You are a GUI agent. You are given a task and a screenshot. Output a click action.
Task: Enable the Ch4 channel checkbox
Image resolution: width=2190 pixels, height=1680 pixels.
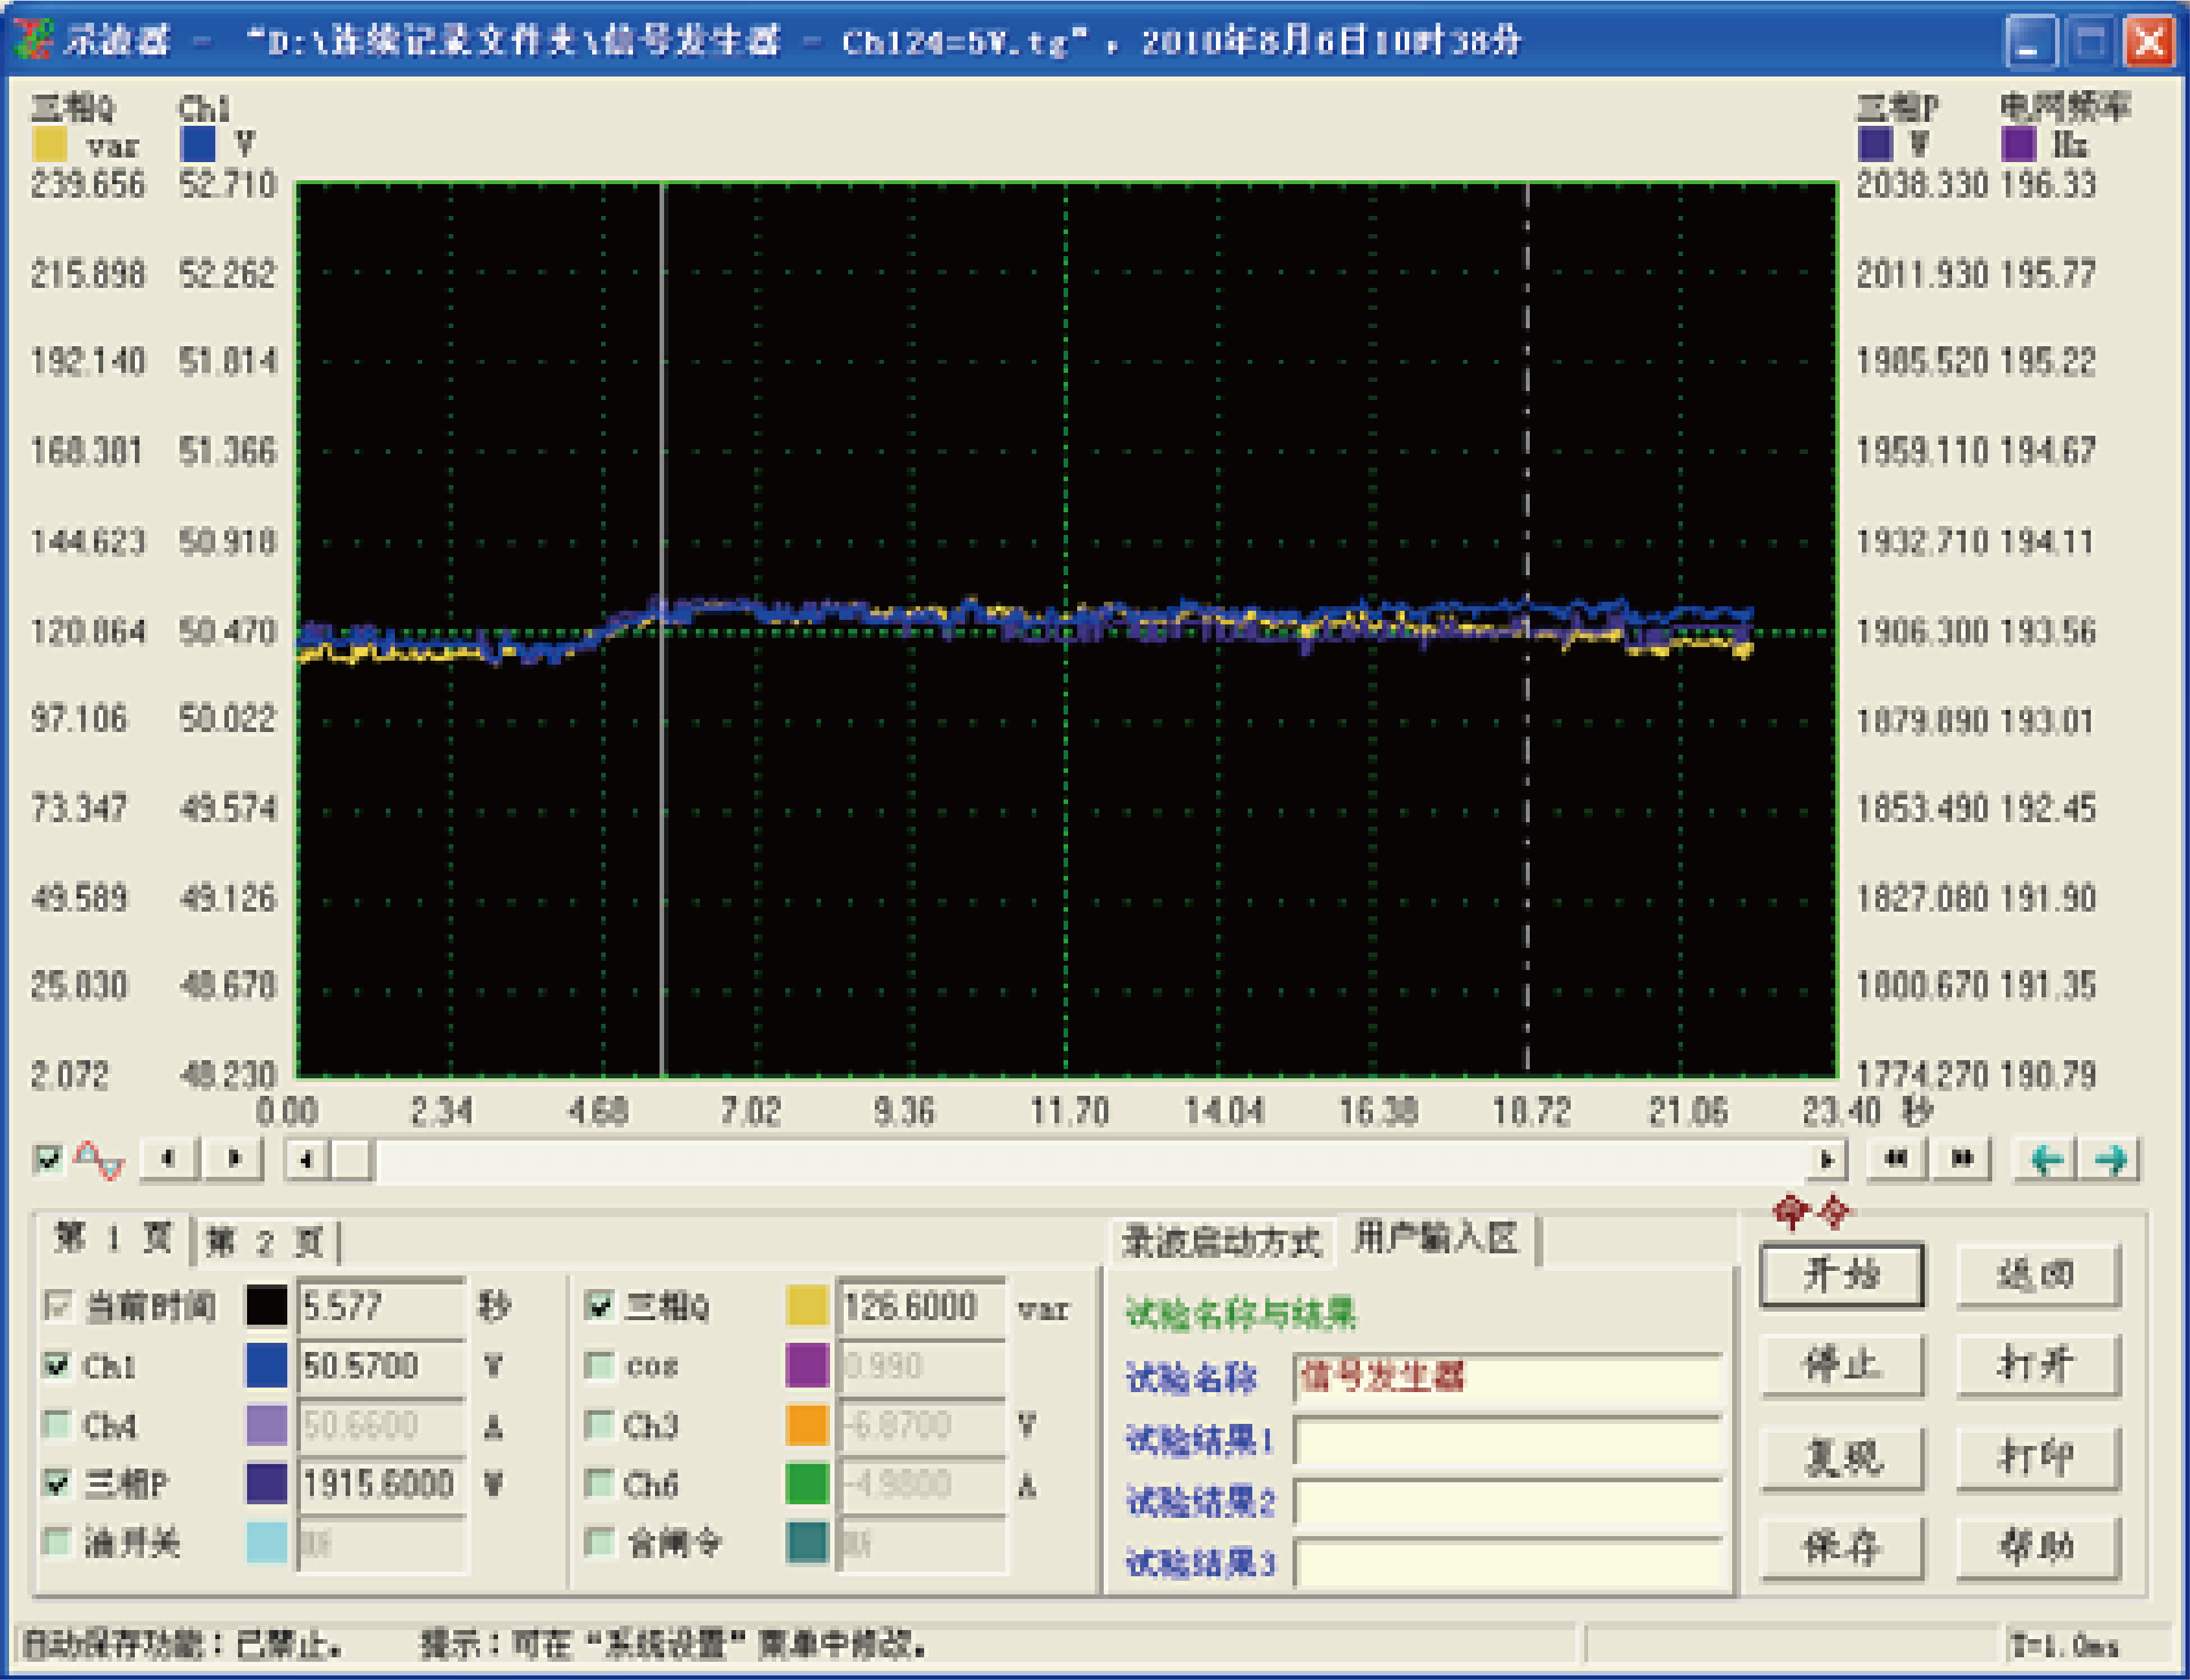58,1424
